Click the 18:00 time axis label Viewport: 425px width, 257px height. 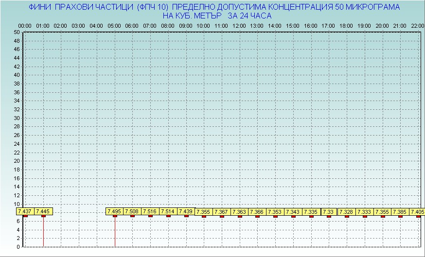click(346, 25)
